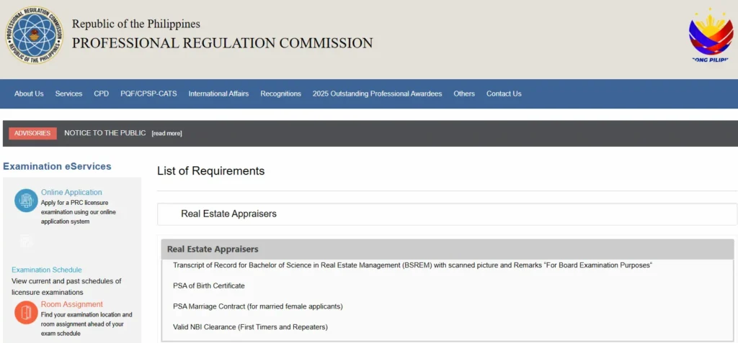The image size is (738, 343).
Task: Click the 'Find your examination location' description
Action: [86, 324]
